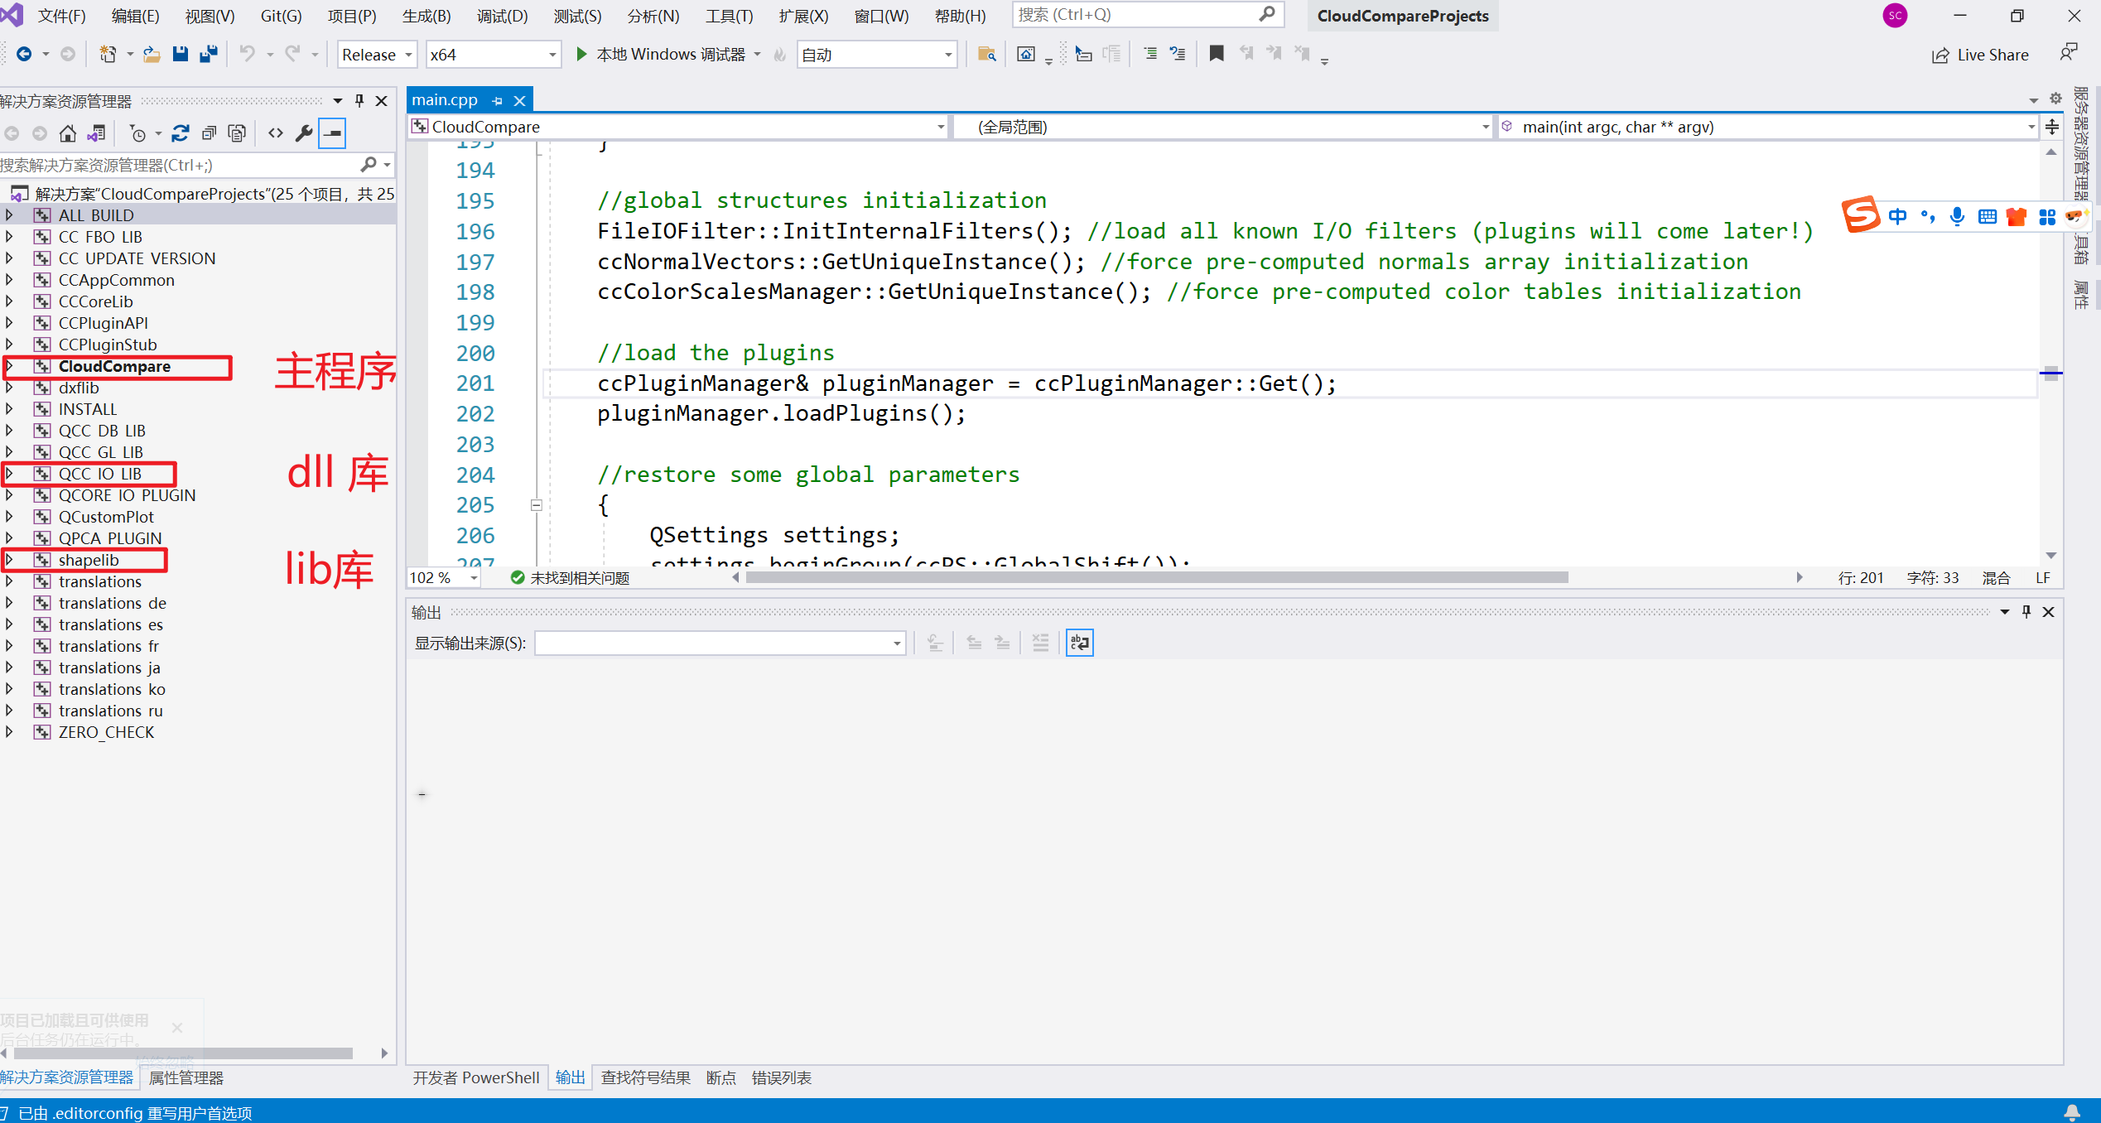Switch to the 查找符号结果 tab
This screenshot has height=1123, width=2101.
pyautogui.click(x=646, y=1078)
